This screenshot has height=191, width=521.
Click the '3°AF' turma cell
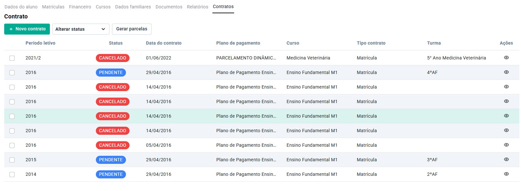coord(432,160)
